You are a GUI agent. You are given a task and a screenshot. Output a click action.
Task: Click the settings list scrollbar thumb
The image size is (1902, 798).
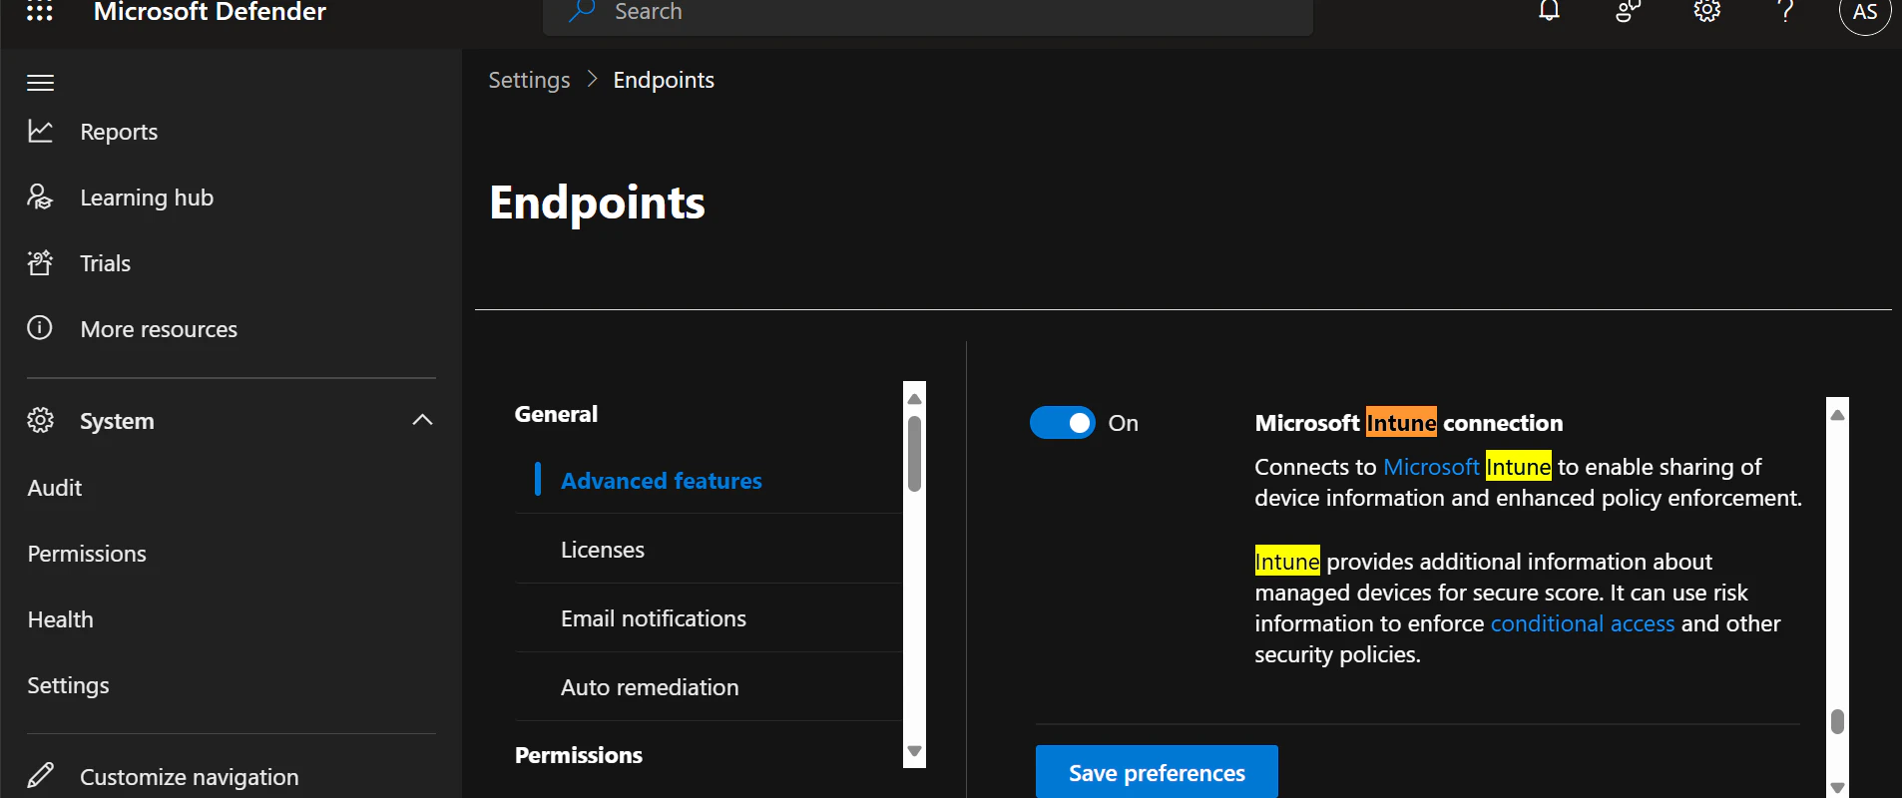point(914,454)
